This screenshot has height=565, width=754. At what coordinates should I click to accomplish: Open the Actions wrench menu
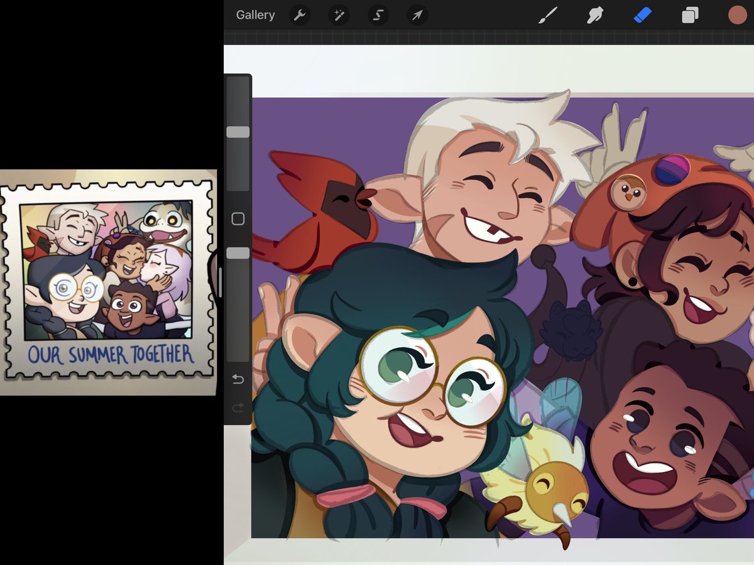(300, 15)
